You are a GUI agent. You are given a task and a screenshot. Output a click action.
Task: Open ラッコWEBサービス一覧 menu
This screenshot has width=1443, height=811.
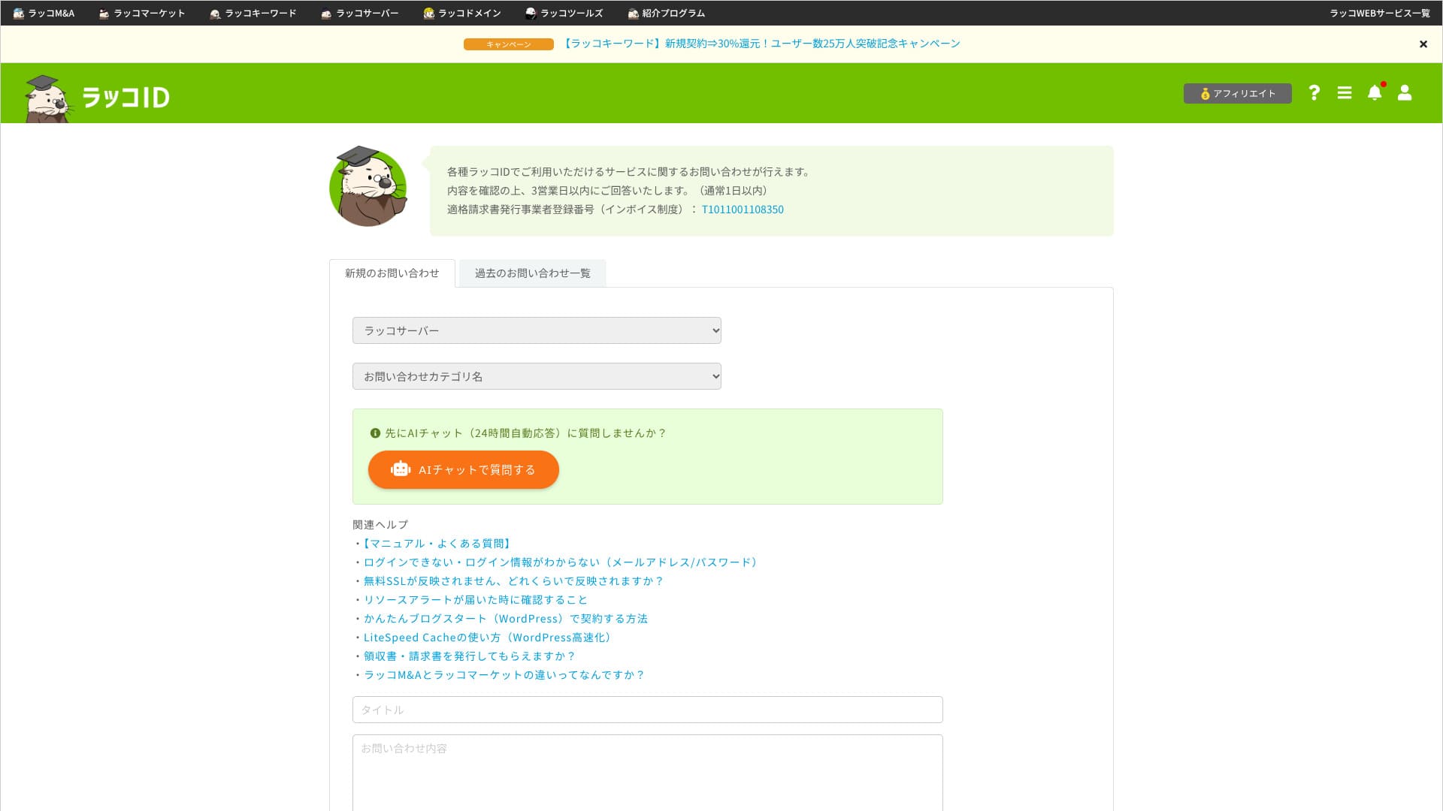(1379, 13)
